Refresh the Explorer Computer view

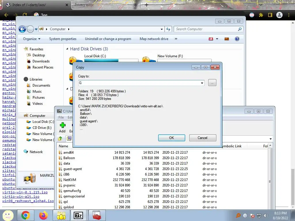coord(168,29)
